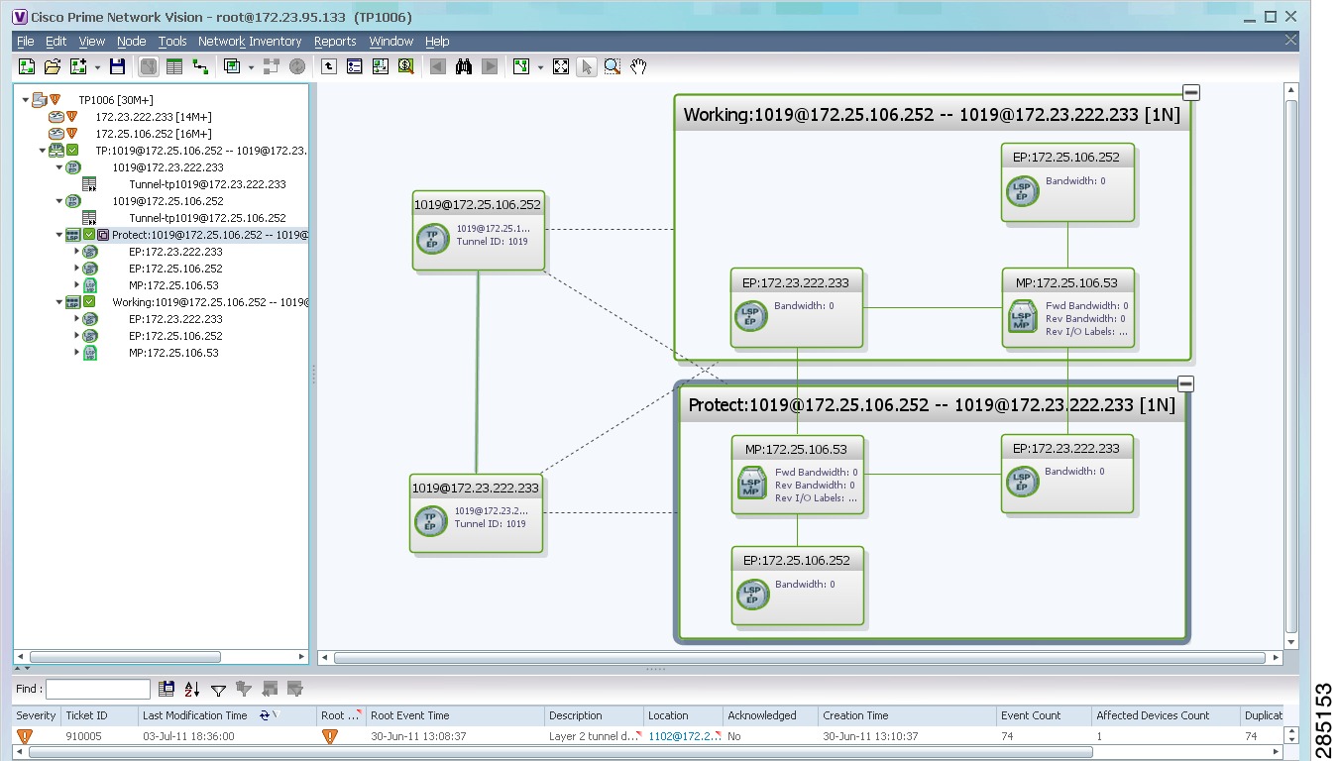The image size is (1338, 761).
Task: Click the LSP EP icon in Working EP:172.25.106.252
Action: coord(1022,190)
